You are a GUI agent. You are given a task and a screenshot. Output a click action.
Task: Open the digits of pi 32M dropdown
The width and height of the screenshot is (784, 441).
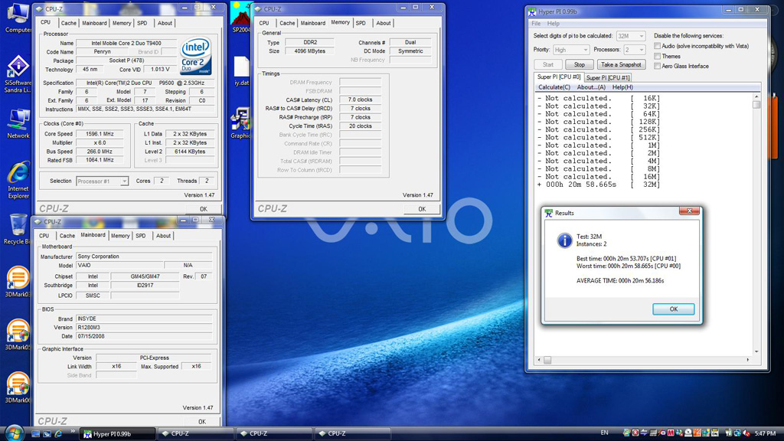click(631, 36)
